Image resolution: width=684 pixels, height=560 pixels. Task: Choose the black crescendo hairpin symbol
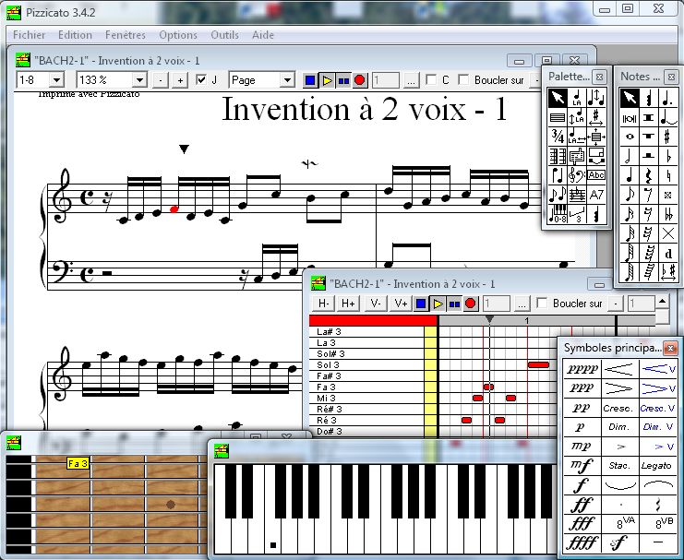pyautogui.click(x=619, y=369)
